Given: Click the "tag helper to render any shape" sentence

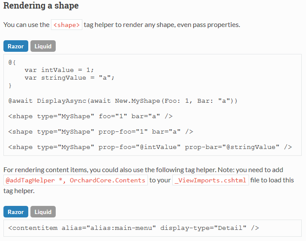Looking at the screenshot, I should [x=162, y=25].
